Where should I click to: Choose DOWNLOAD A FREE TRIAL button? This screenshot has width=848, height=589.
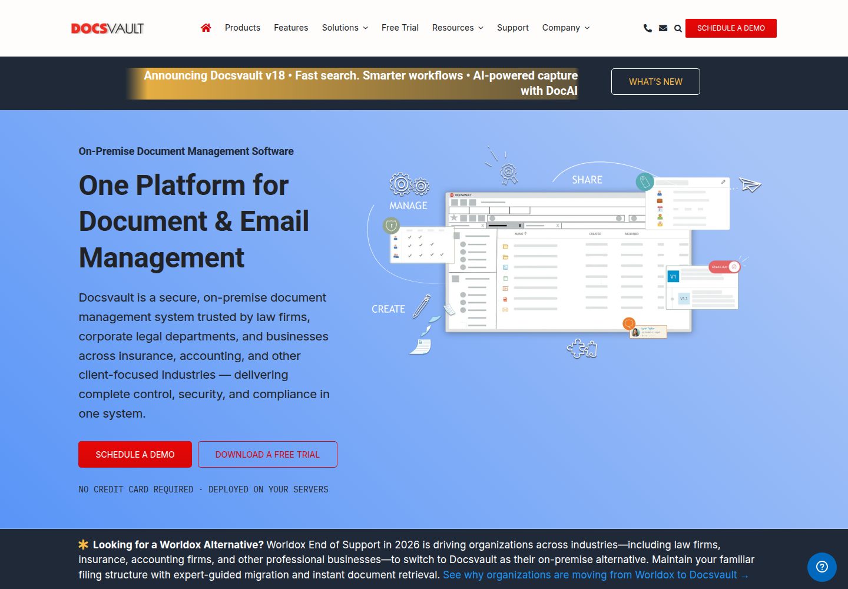[267, 454]
